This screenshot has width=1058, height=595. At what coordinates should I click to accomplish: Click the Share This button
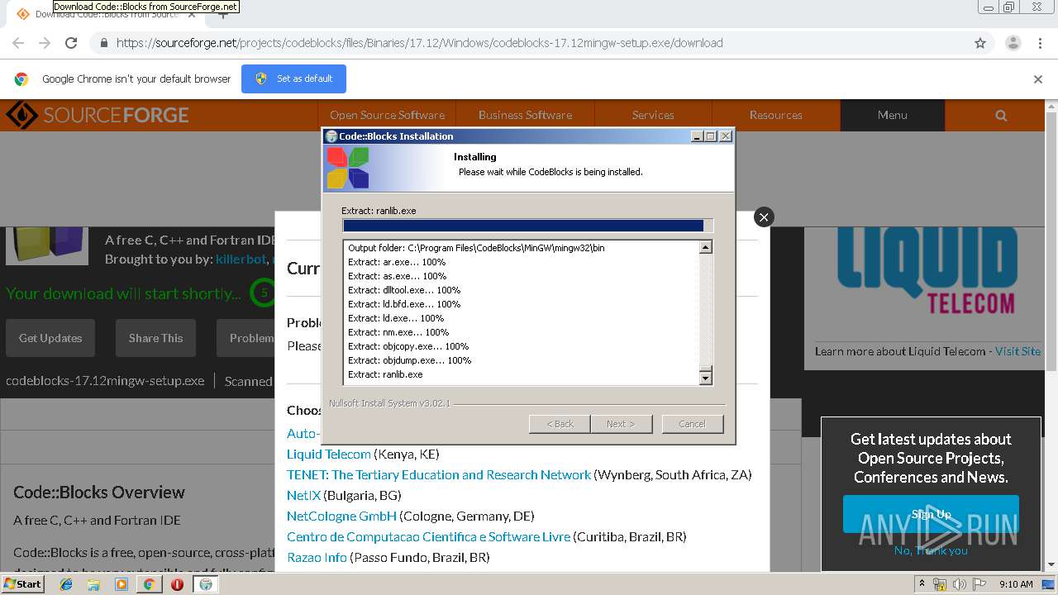coord(155,338)
